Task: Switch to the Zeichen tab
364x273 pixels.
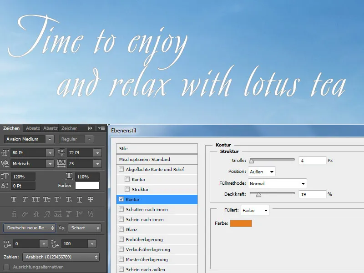Action: [x=11, y=128]
